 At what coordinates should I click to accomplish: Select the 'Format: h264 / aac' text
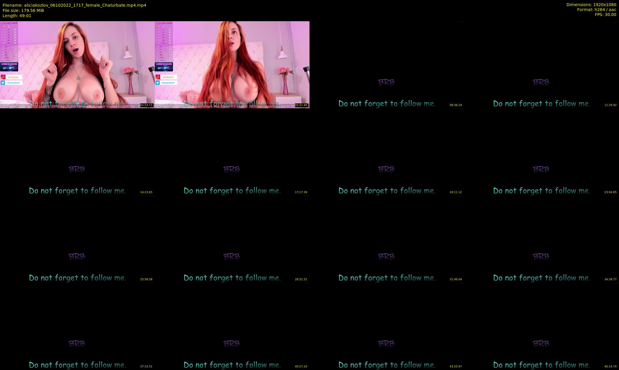click(597, 10)
